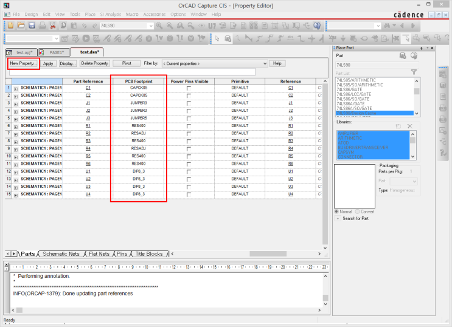Toggle Power Pins Visible checkbox for R6
Viewport: 452px width, 327px height.
pos(189,164)
